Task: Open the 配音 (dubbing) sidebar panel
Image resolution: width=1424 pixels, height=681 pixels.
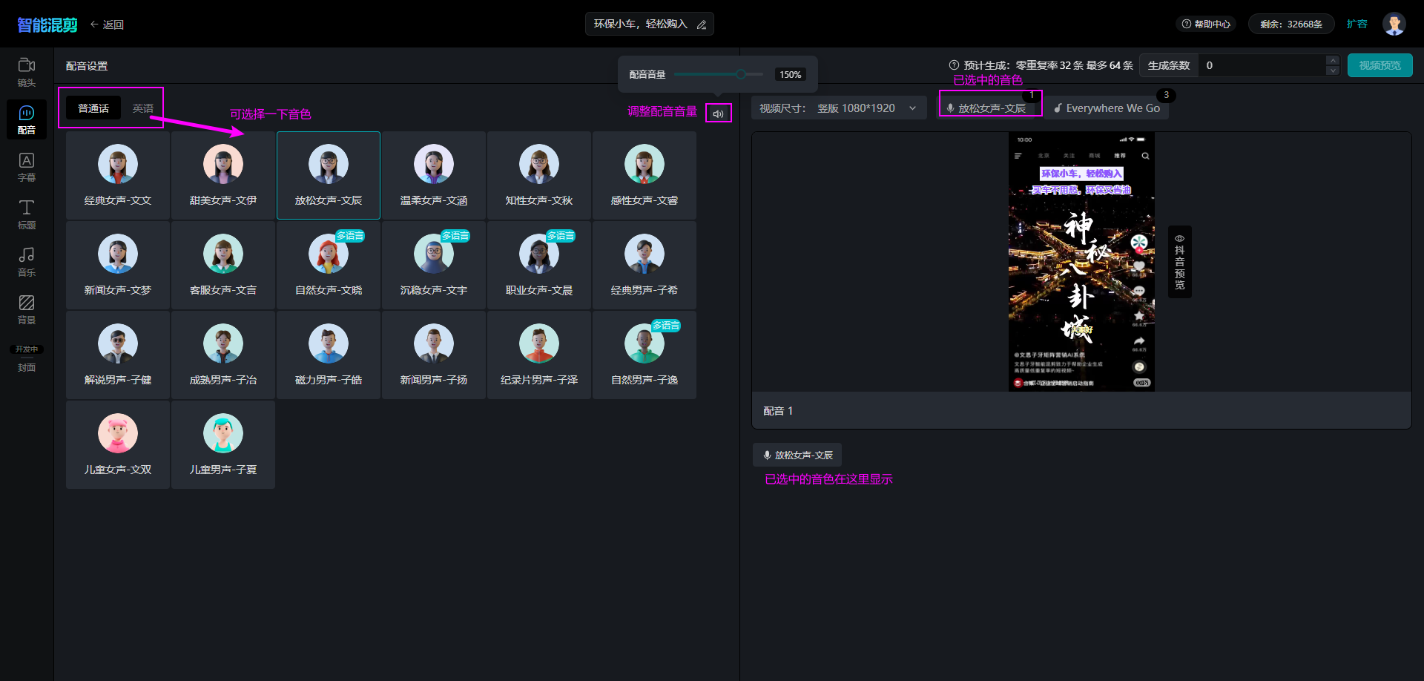Action: pyautogui.click(x=27, y=119)
